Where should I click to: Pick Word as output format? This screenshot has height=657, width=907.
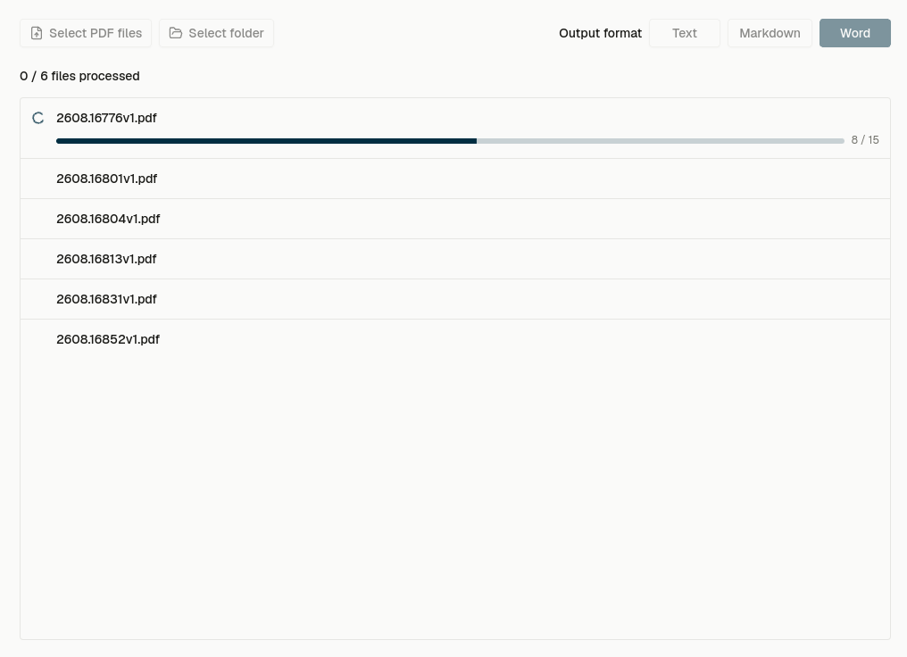tap(855, 33)
